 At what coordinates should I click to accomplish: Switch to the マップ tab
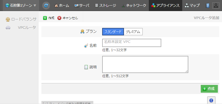pyautogui.click(x=192, y=6)
